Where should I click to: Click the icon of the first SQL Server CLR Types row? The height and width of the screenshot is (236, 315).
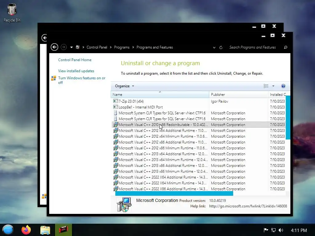click(116, 113)
